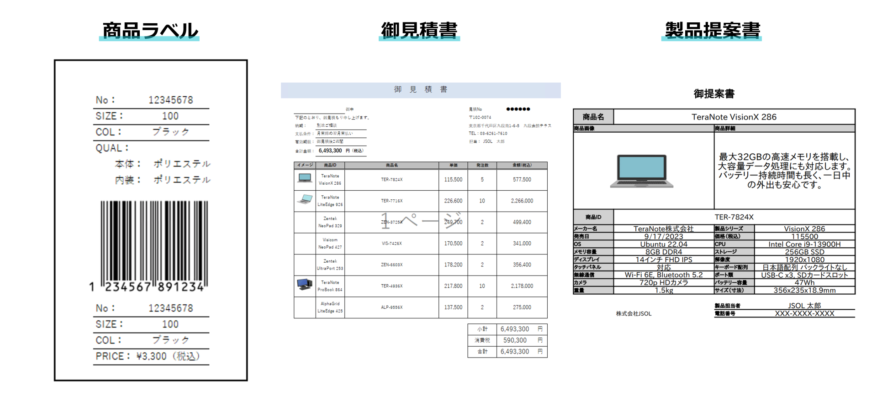This screenshot has height=395, width=877.
Task: Click the desktop PC image in ProBook 864 row
Action: point(305,285)
